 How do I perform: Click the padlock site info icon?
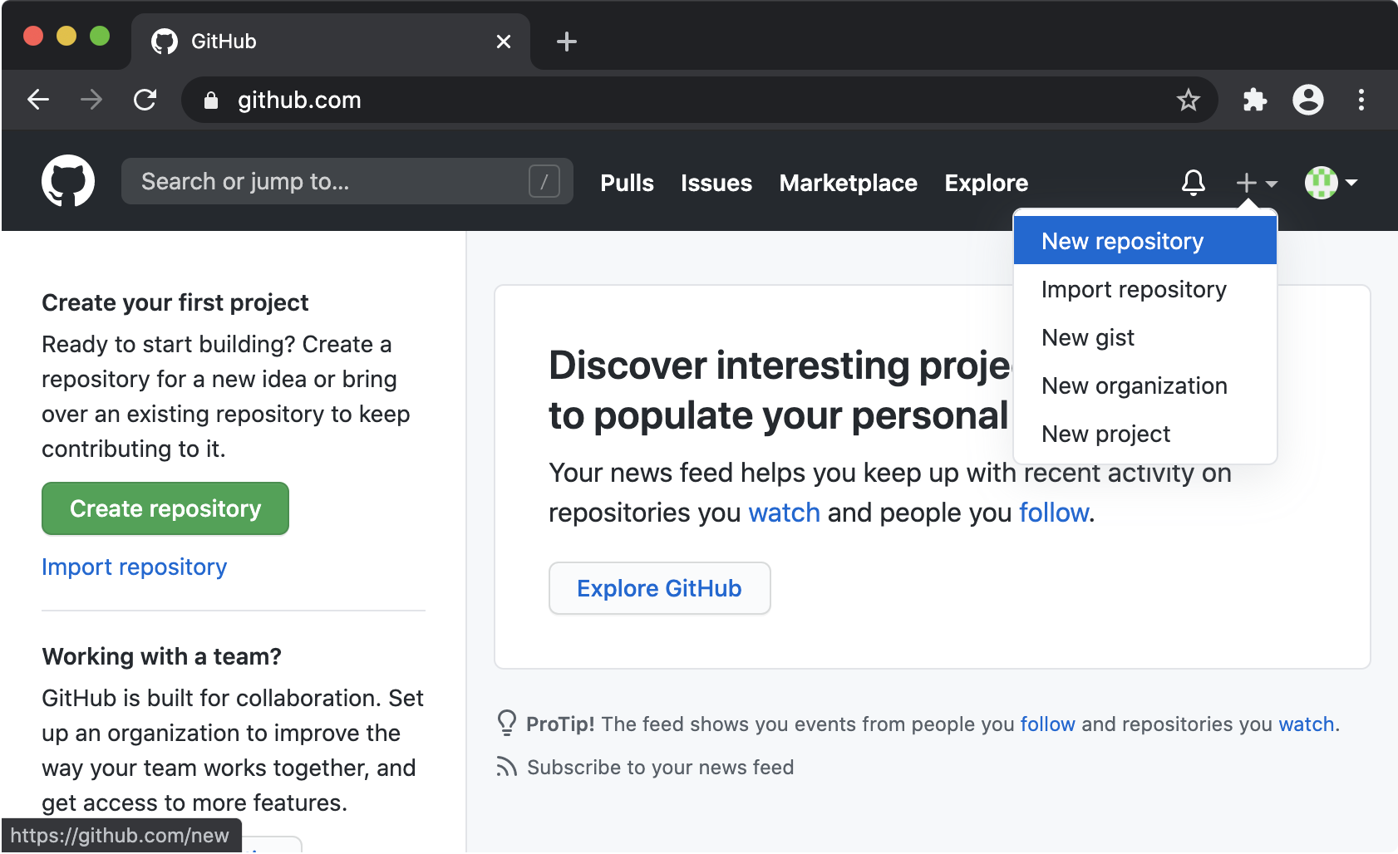click(211, 101)
